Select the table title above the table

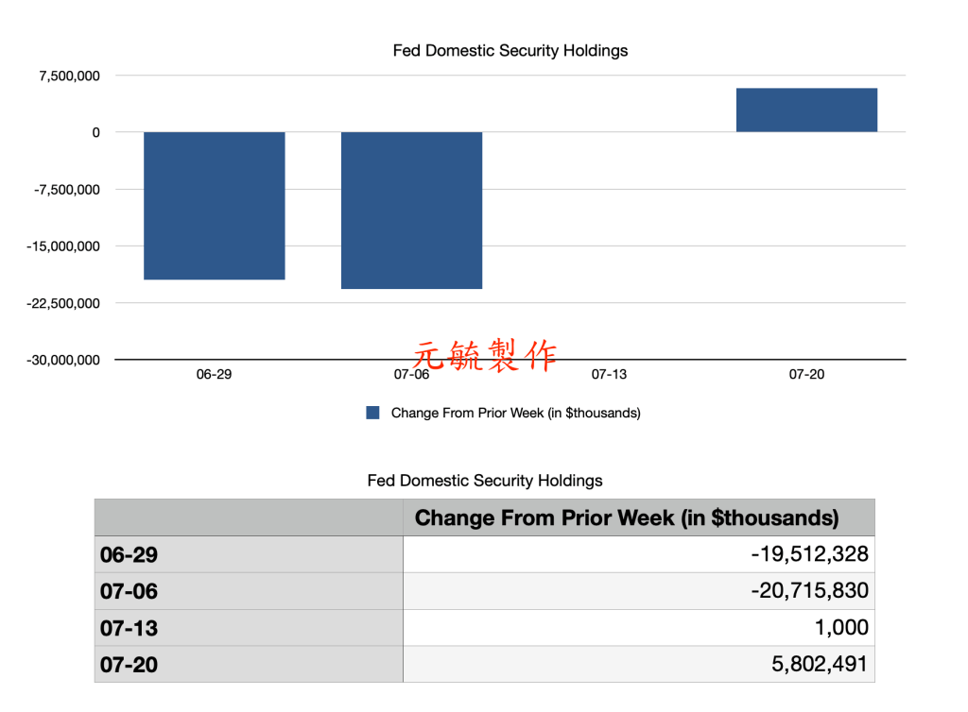pos(484,481)
